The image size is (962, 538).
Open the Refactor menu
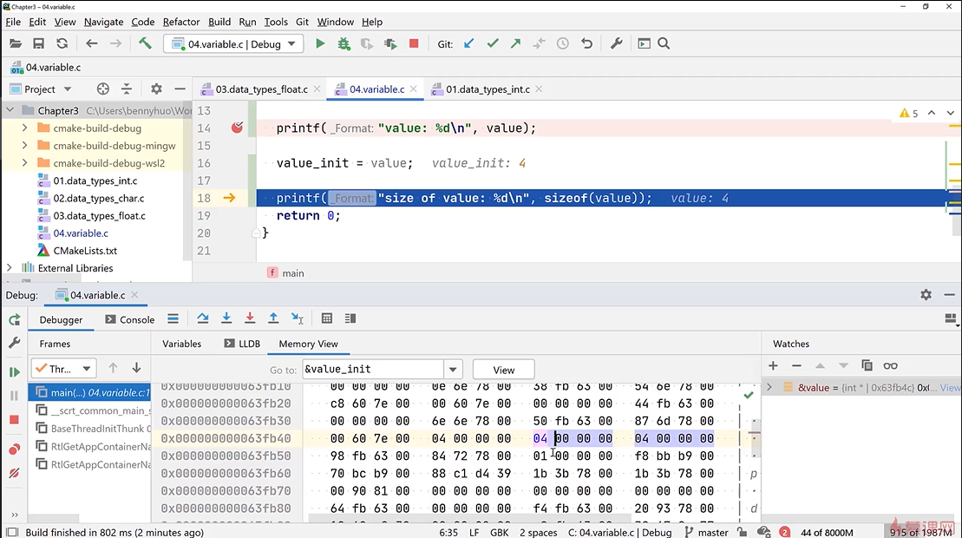click(180, 22)
